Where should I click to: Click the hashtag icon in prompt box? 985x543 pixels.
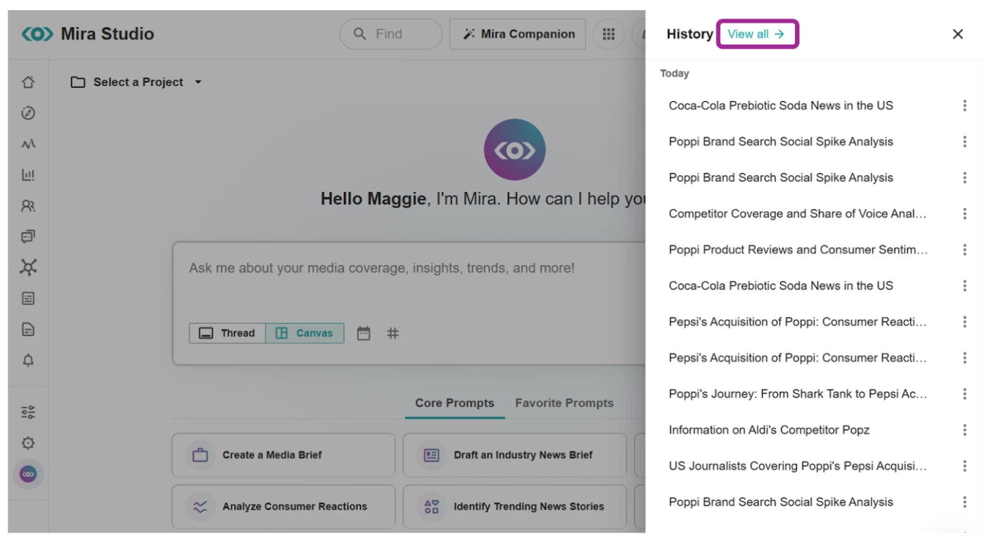[x=392, y=334]
